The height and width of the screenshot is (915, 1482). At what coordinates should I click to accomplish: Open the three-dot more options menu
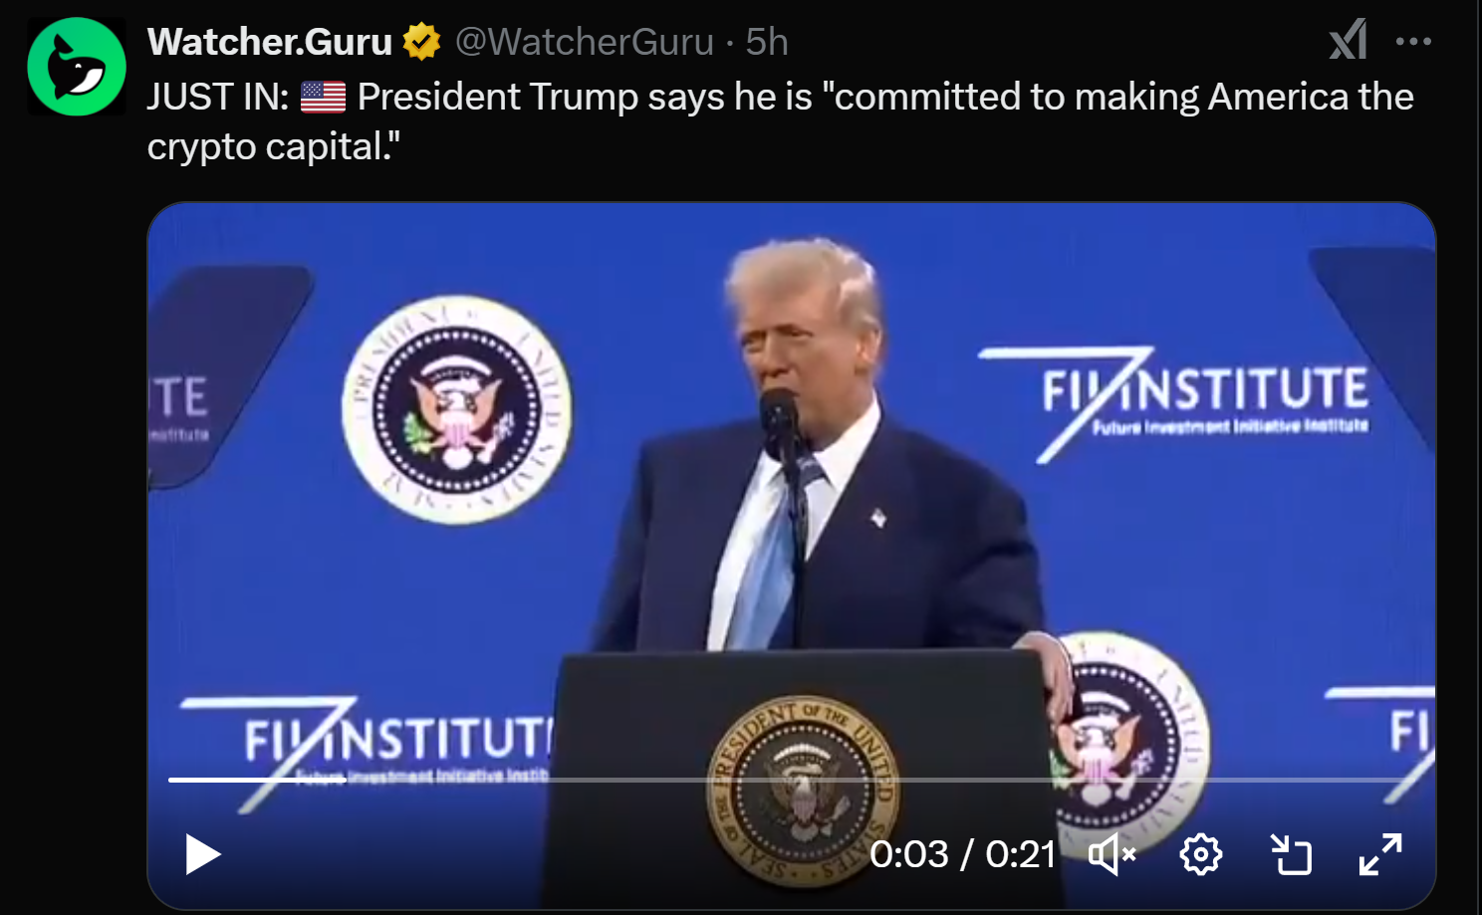(1413, 42)
